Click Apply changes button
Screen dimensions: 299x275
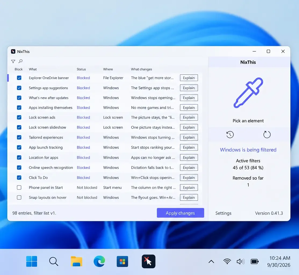(180, 213)
